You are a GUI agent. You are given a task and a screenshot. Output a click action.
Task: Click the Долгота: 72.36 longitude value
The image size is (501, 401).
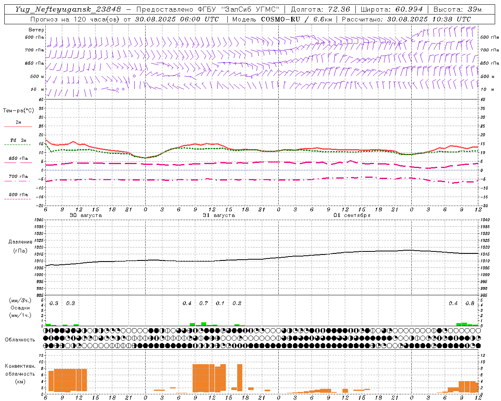point(320,9)
